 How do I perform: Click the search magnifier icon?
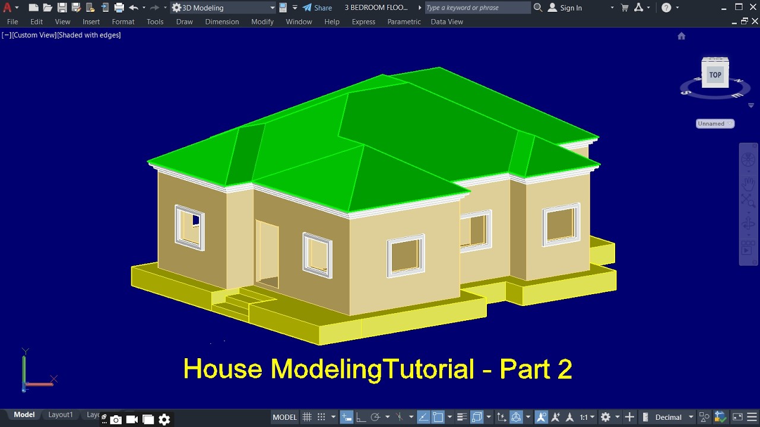coord(538,8)
